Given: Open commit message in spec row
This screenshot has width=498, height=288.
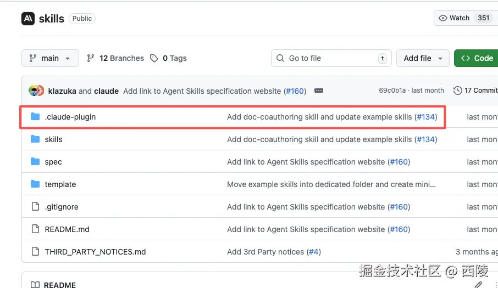Looking at the screenshot, I should tap(306, 162).
